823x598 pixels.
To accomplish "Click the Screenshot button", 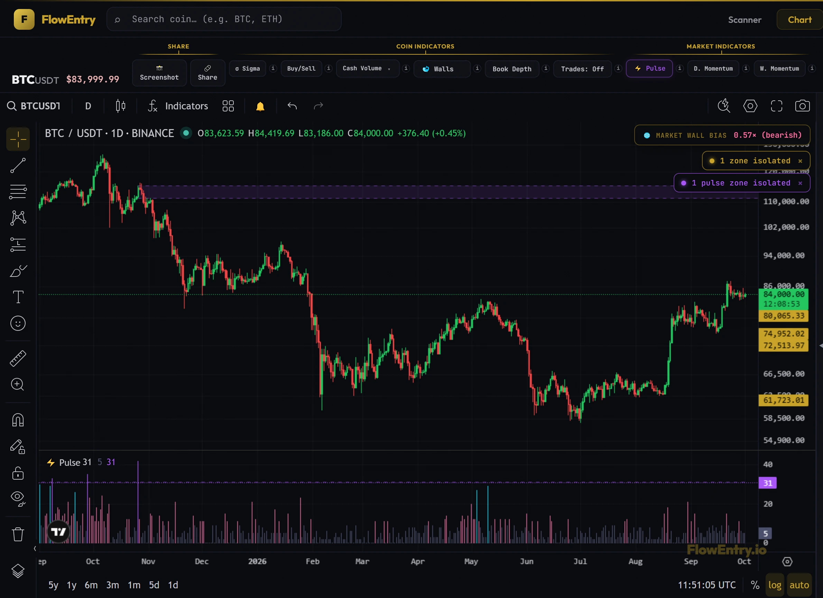I will (x=159, y=73).
